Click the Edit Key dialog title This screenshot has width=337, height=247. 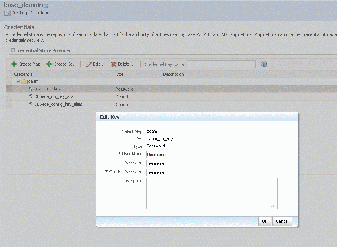point(110,117)
